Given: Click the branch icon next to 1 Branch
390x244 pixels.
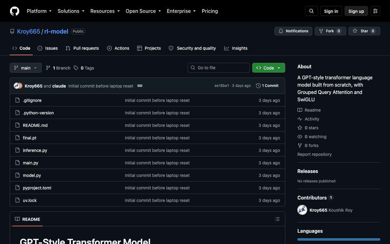Looking at the screenshot, I should 48,68.
